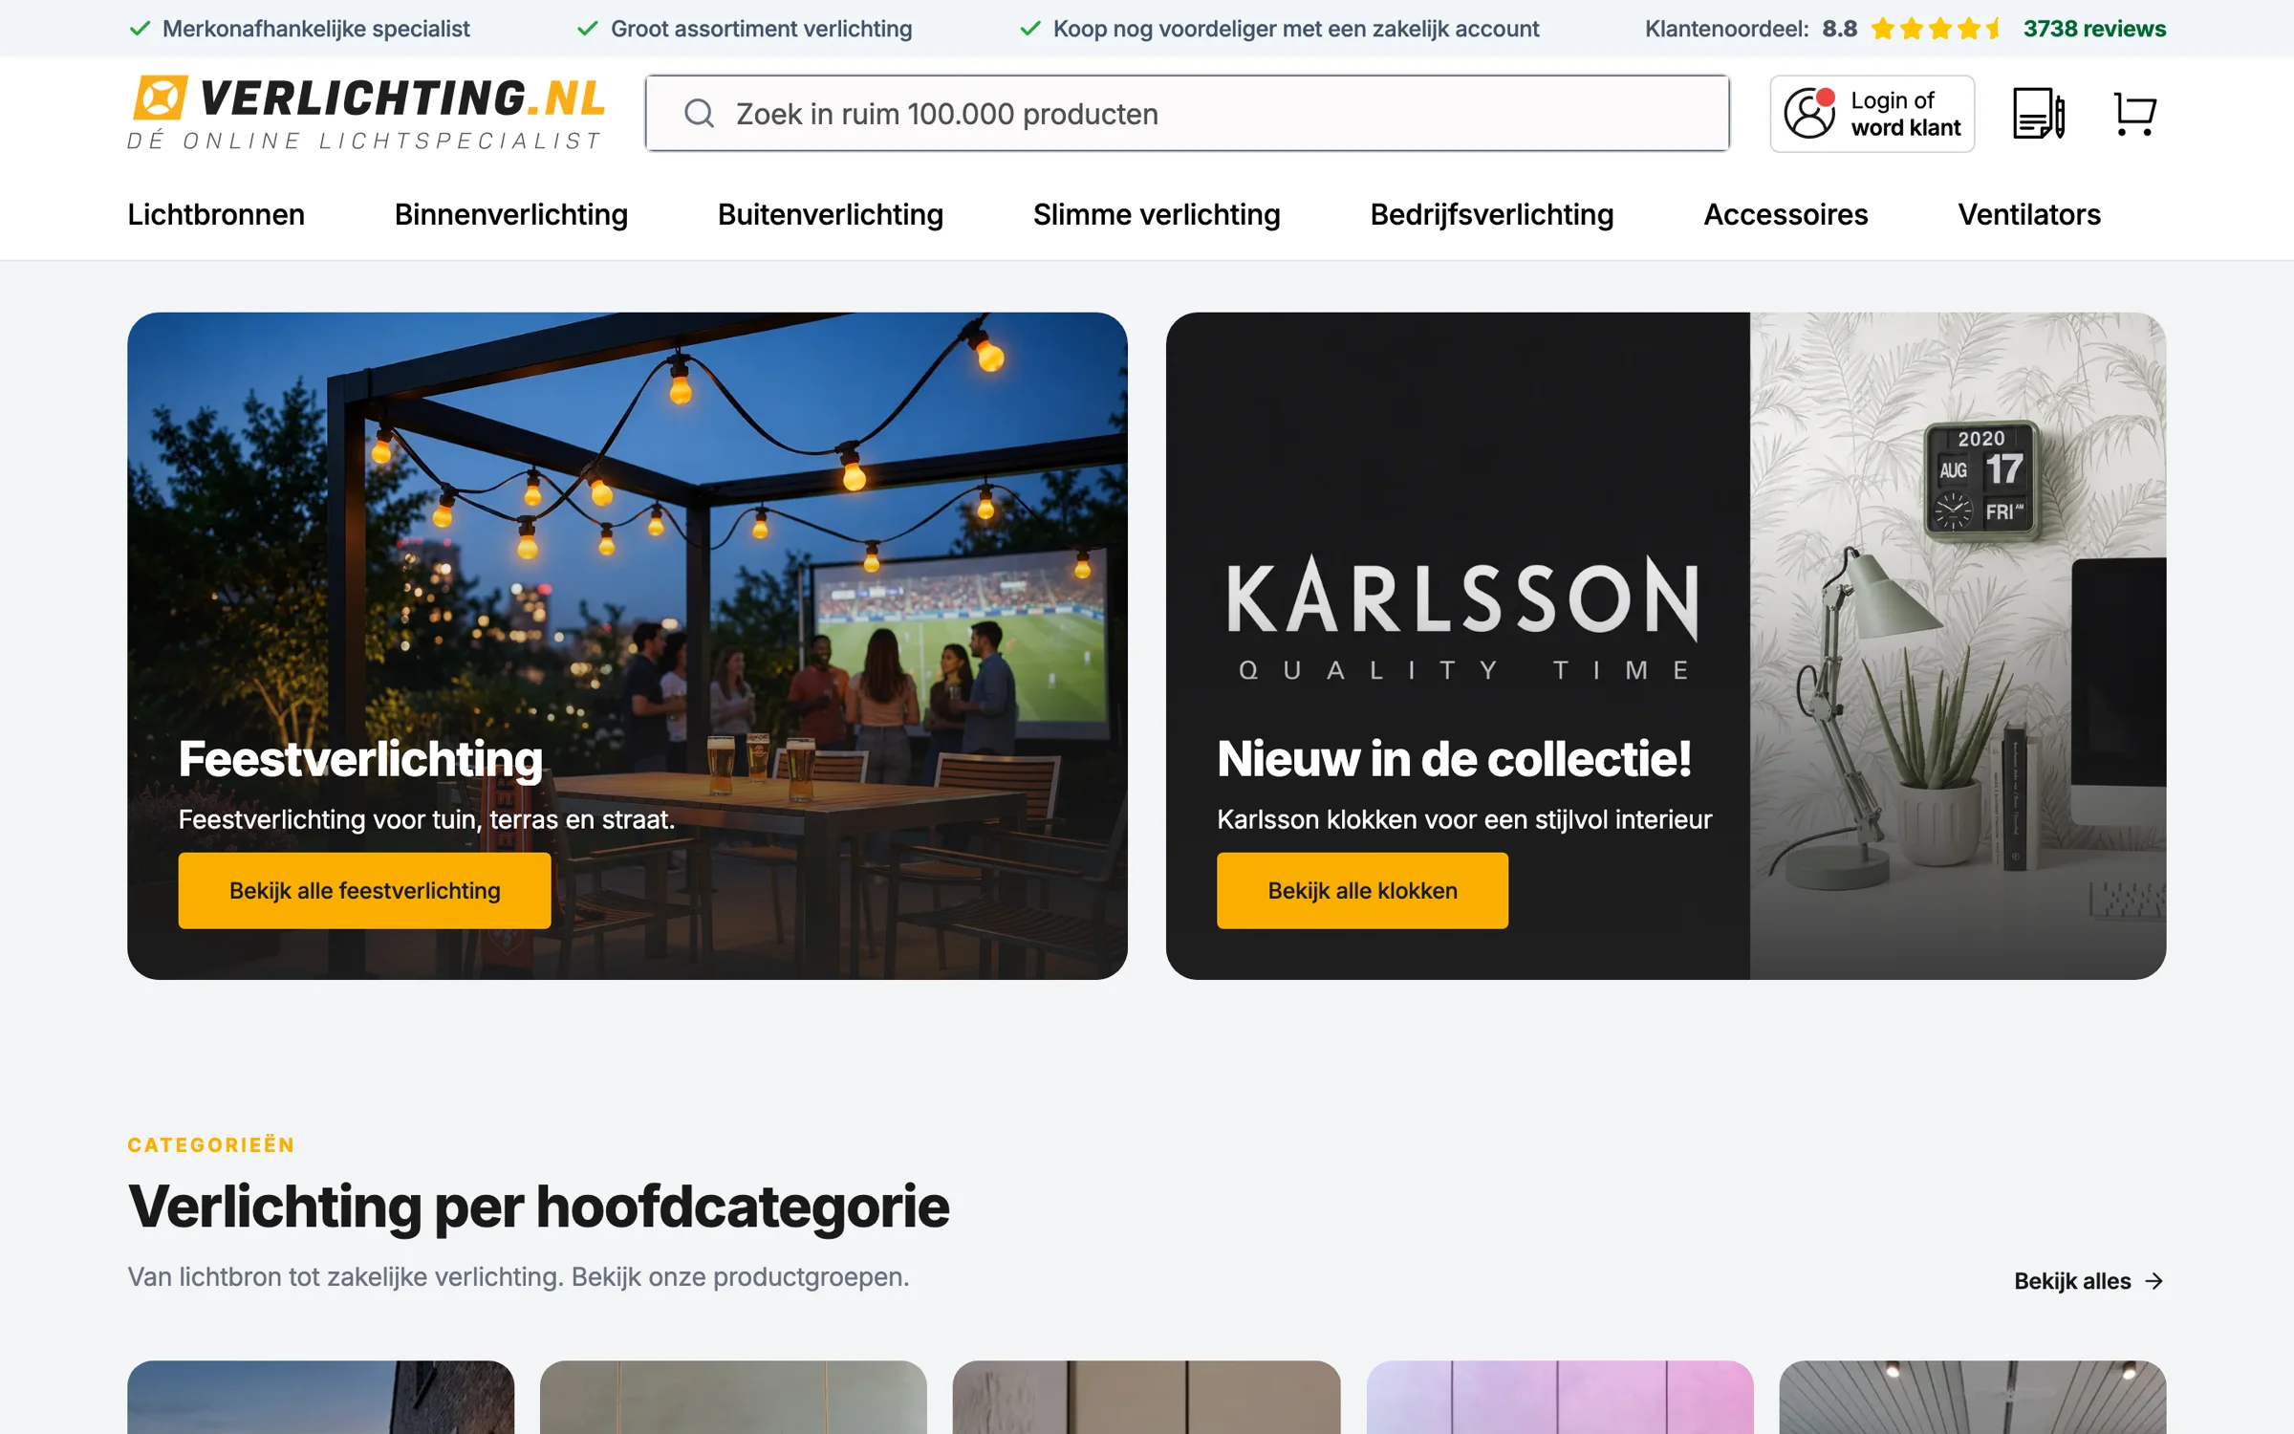Click the Bekijk alles arrow icon
The width and height of the screenshot is (2294, 1434).
point(2153,1281)
